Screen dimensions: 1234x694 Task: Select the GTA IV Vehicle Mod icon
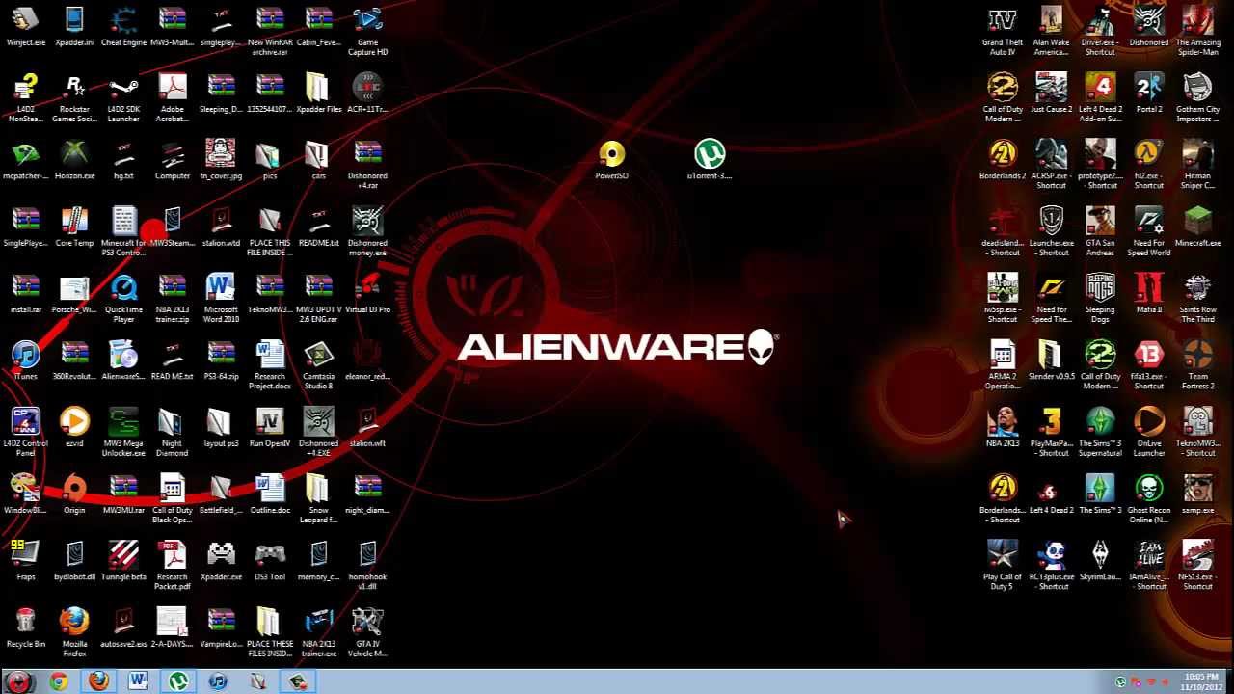pyautogui.click(x=367, y=632)
